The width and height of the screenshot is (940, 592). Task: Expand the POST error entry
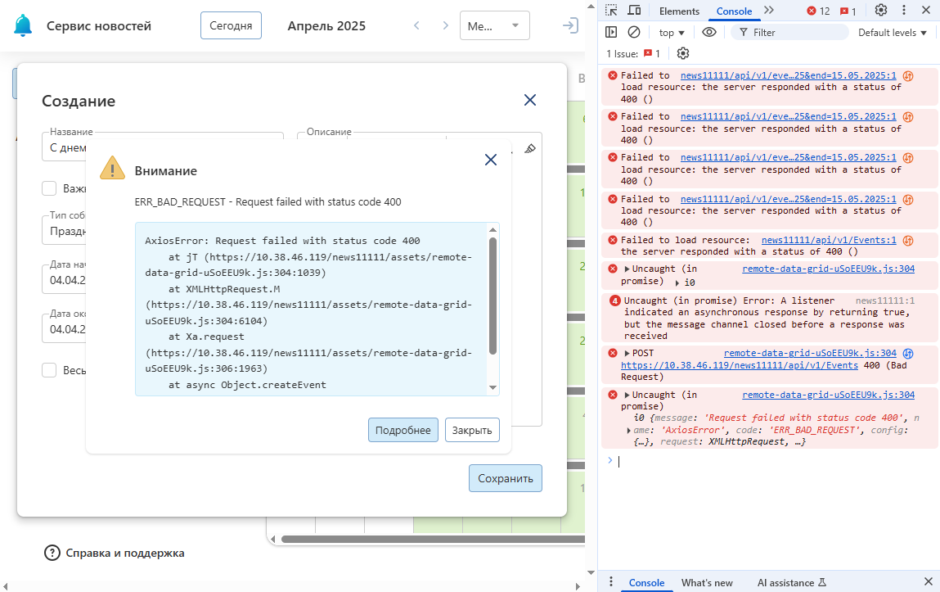[x=627, y=353]
